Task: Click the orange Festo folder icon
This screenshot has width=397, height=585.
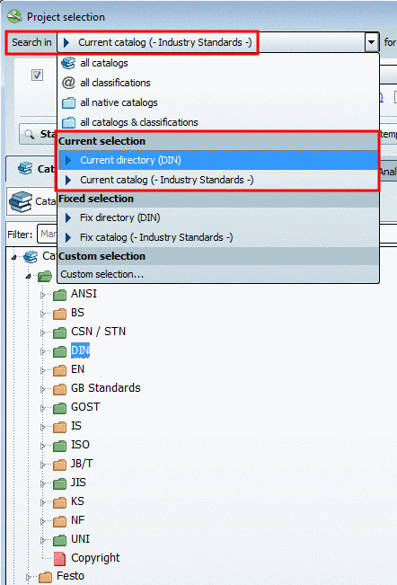Action: 45,578
